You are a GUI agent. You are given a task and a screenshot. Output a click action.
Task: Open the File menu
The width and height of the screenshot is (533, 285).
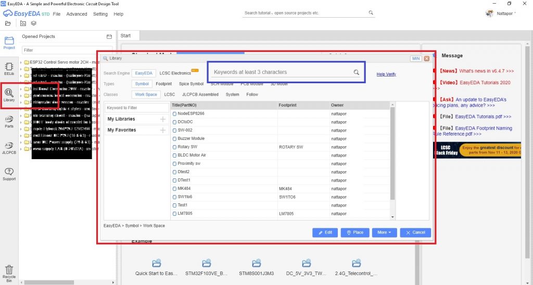point(57,14)
